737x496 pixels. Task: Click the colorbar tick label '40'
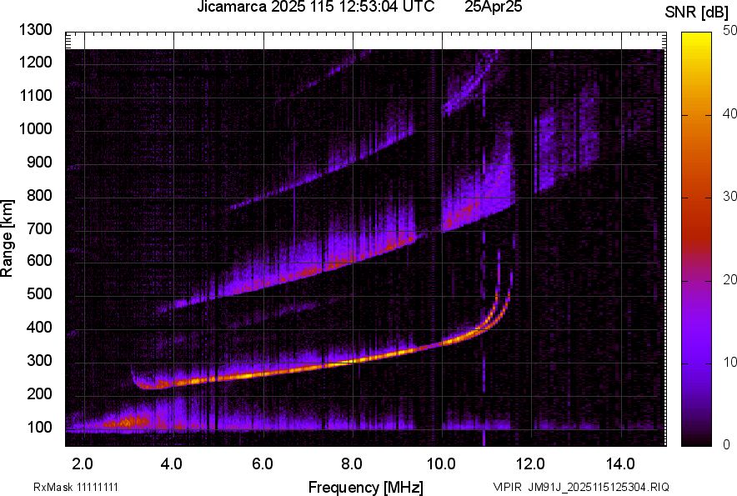pyautogui.click(x=730, y=113)
